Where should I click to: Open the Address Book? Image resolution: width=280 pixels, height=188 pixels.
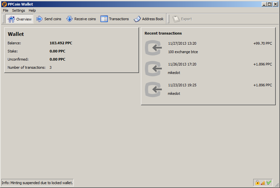pyautogui.click(x=149, y=19)
